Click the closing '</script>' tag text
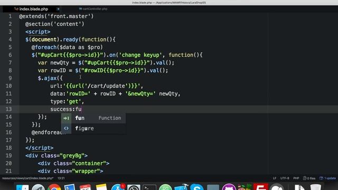 pyautogui.click(x=39, y=148)
